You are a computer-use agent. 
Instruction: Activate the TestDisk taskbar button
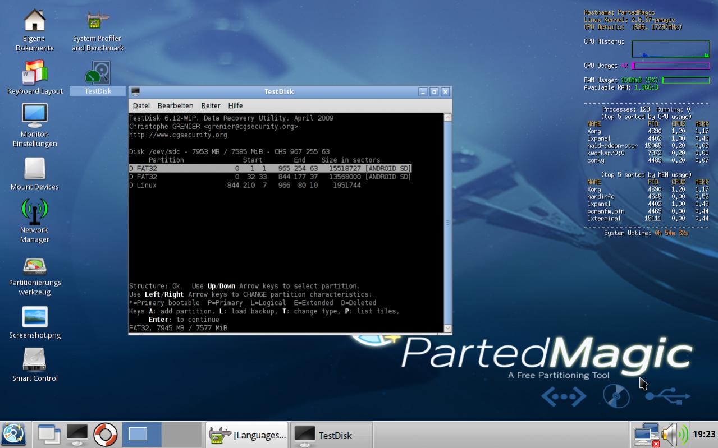tap(331, 435)
